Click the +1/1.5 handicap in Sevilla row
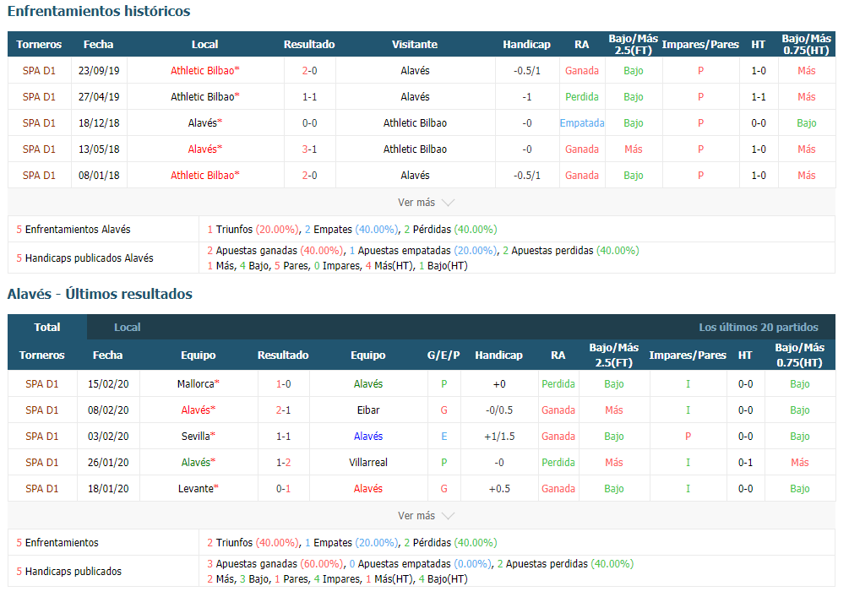This screenshot has height=597, width=849. pyautogui.click(x=499, y=437)
